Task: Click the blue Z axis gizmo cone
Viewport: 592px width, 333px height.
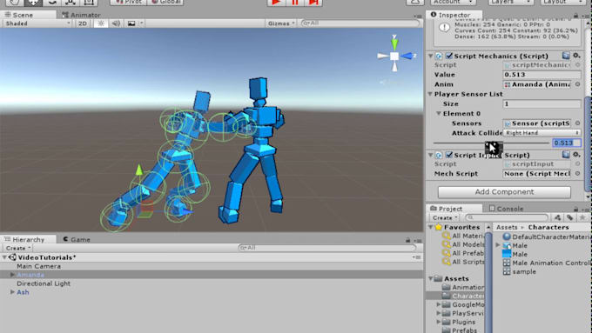Action: pos(407,56)
